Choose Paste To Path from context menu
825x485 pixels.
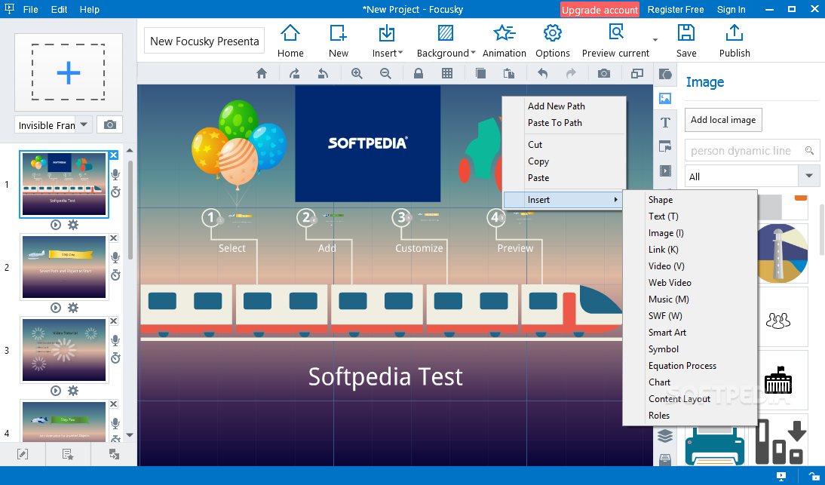click(x=564, y=122)
